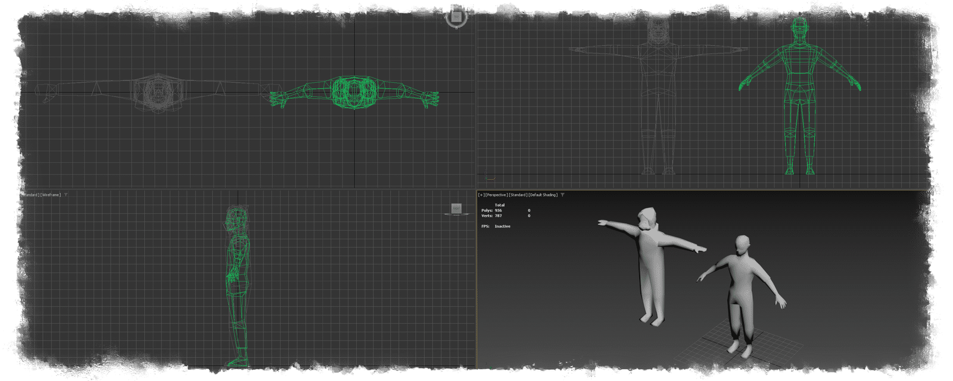Screen dimensions: 953x381
Task: Open the Perspective viewport filter funnel icon
Action: pyautogui.click(x=562, y=195)
